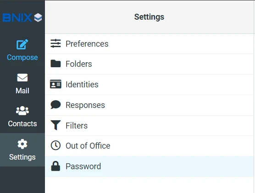Click the Password lock icon

pos(55,166)
